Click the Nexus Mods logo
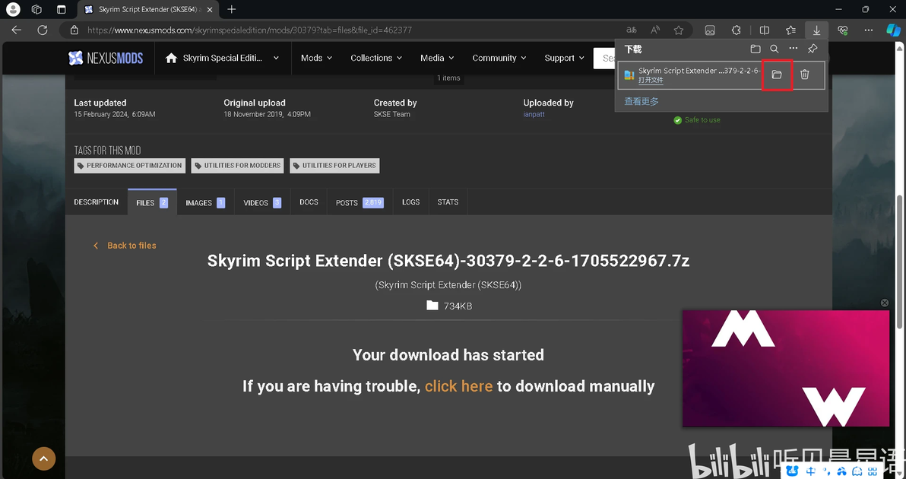Screen dimensions: 906x479 coord(106,58)
